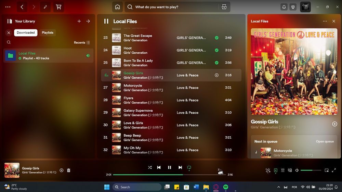Go back with the left arrow

click(x=22, y=7)
